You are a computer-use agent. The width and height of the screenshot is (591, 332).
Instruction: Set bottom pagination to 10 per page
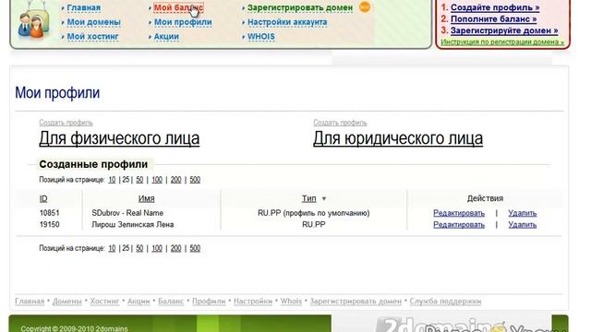point(112,248)
